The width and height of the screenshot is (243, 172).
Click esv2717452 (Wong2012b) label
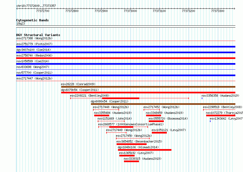[161, 107]
